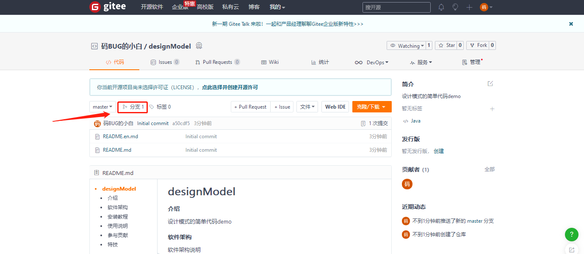The width and height of the screenshot is (584, 254).
Task: Open the 克隆/下载 dropdown
Action: [x=371, y=107]
